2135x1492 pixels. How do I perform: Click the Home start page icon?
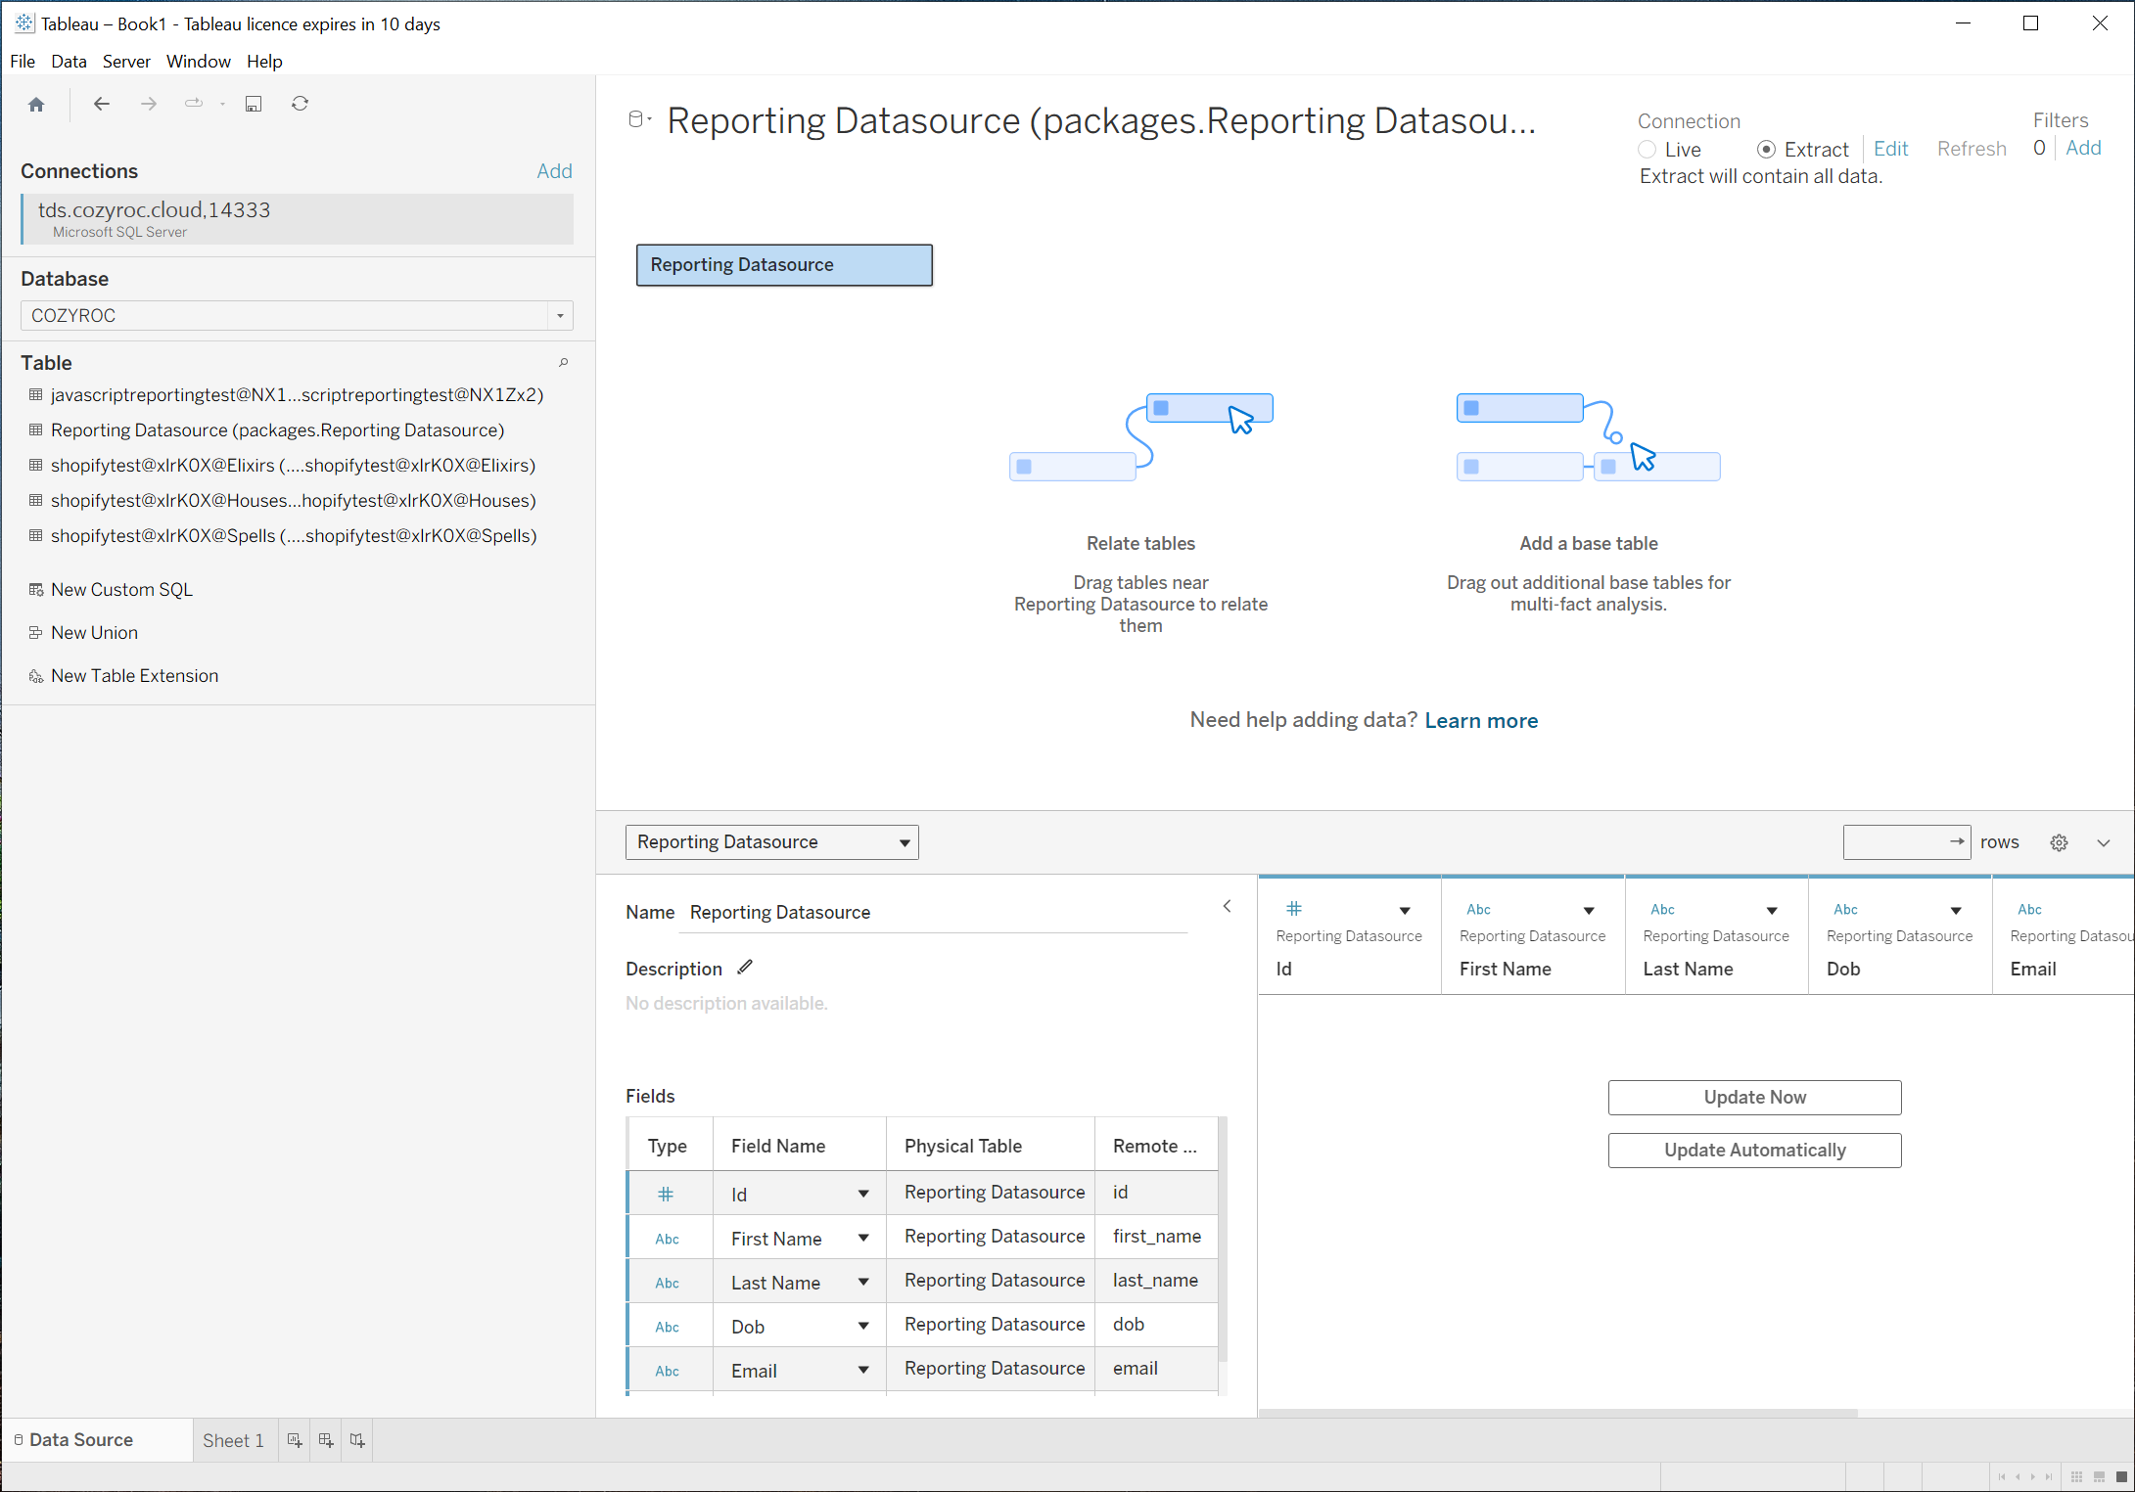click(x=36, y=104)
